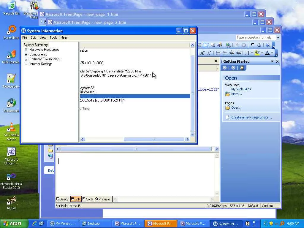Click Create a new page or site

pyautogui.click(x=251, y=117)
